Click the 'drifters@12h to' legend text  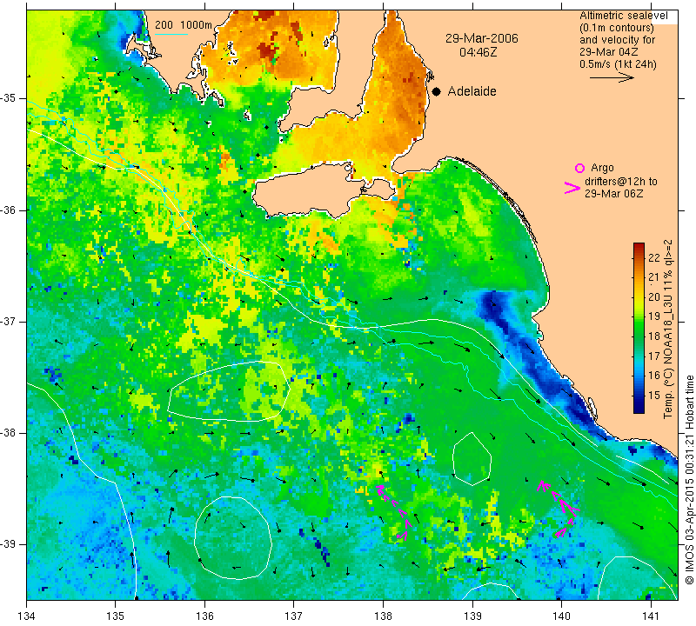[x=621, y=182]
